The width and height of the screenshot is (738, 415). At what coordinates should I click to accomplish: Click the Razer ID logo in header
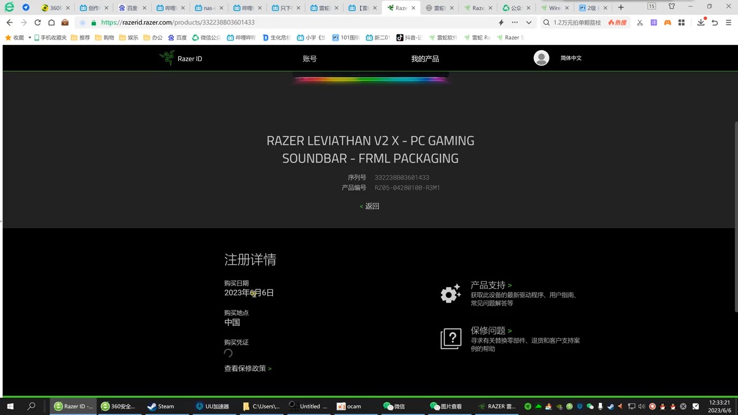pyautogui.click(x=181, y=58)
